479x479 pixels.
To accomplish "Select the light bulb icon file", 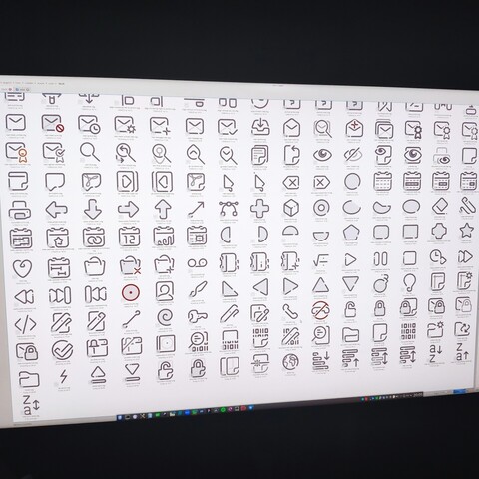I will pyautogui.click(x=409, y=283).
